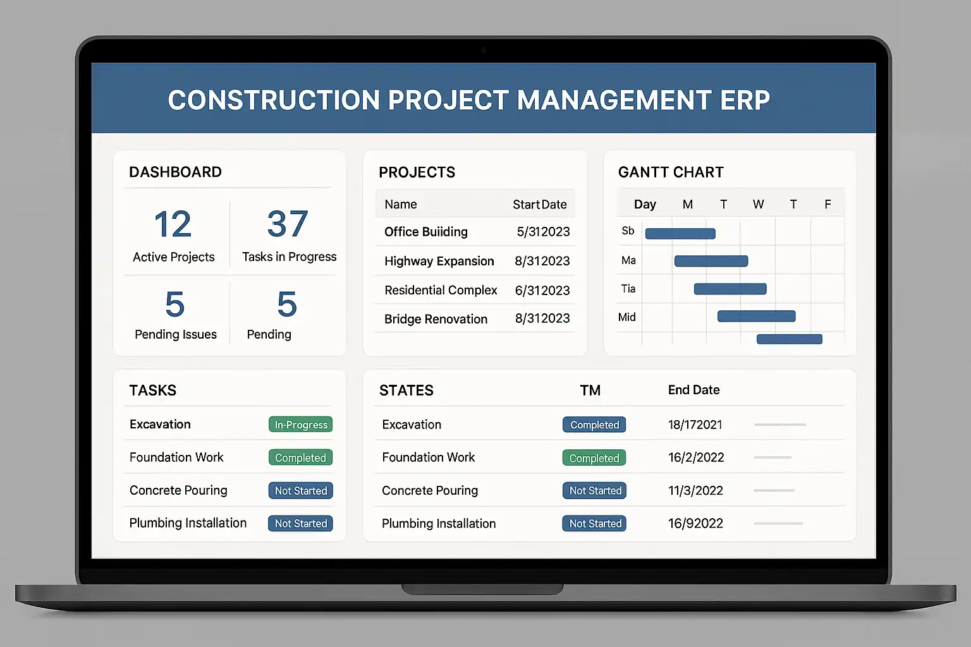The image size is (971, 647).
Task: Click the Mid row Gantt bar
Action: point(756,316)
